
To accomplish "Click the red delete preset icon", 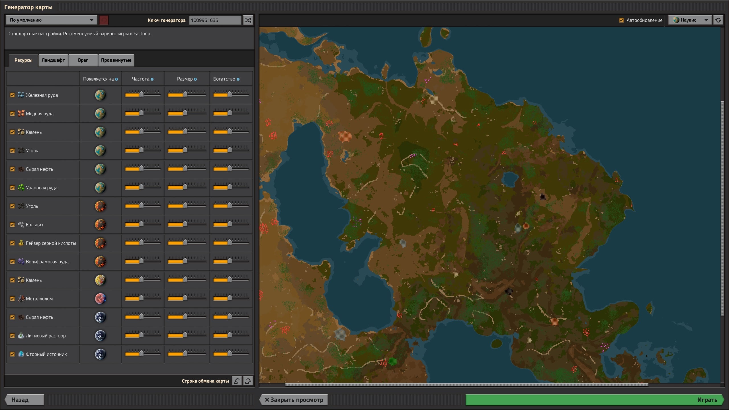I will pos(104,20).
